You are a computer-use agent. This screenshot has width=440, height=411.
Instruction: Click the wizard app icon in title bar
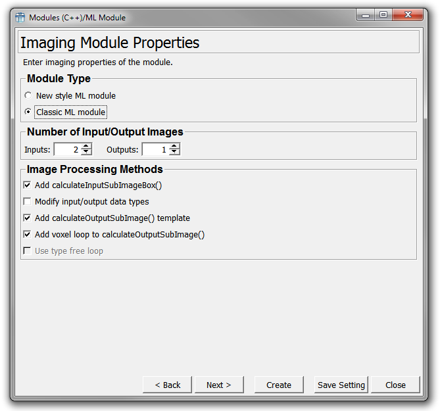click(20, 17)
